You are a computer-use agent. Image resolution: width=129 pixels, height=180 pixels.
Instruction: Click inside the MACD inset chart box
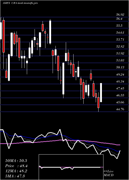click(71, 167)
